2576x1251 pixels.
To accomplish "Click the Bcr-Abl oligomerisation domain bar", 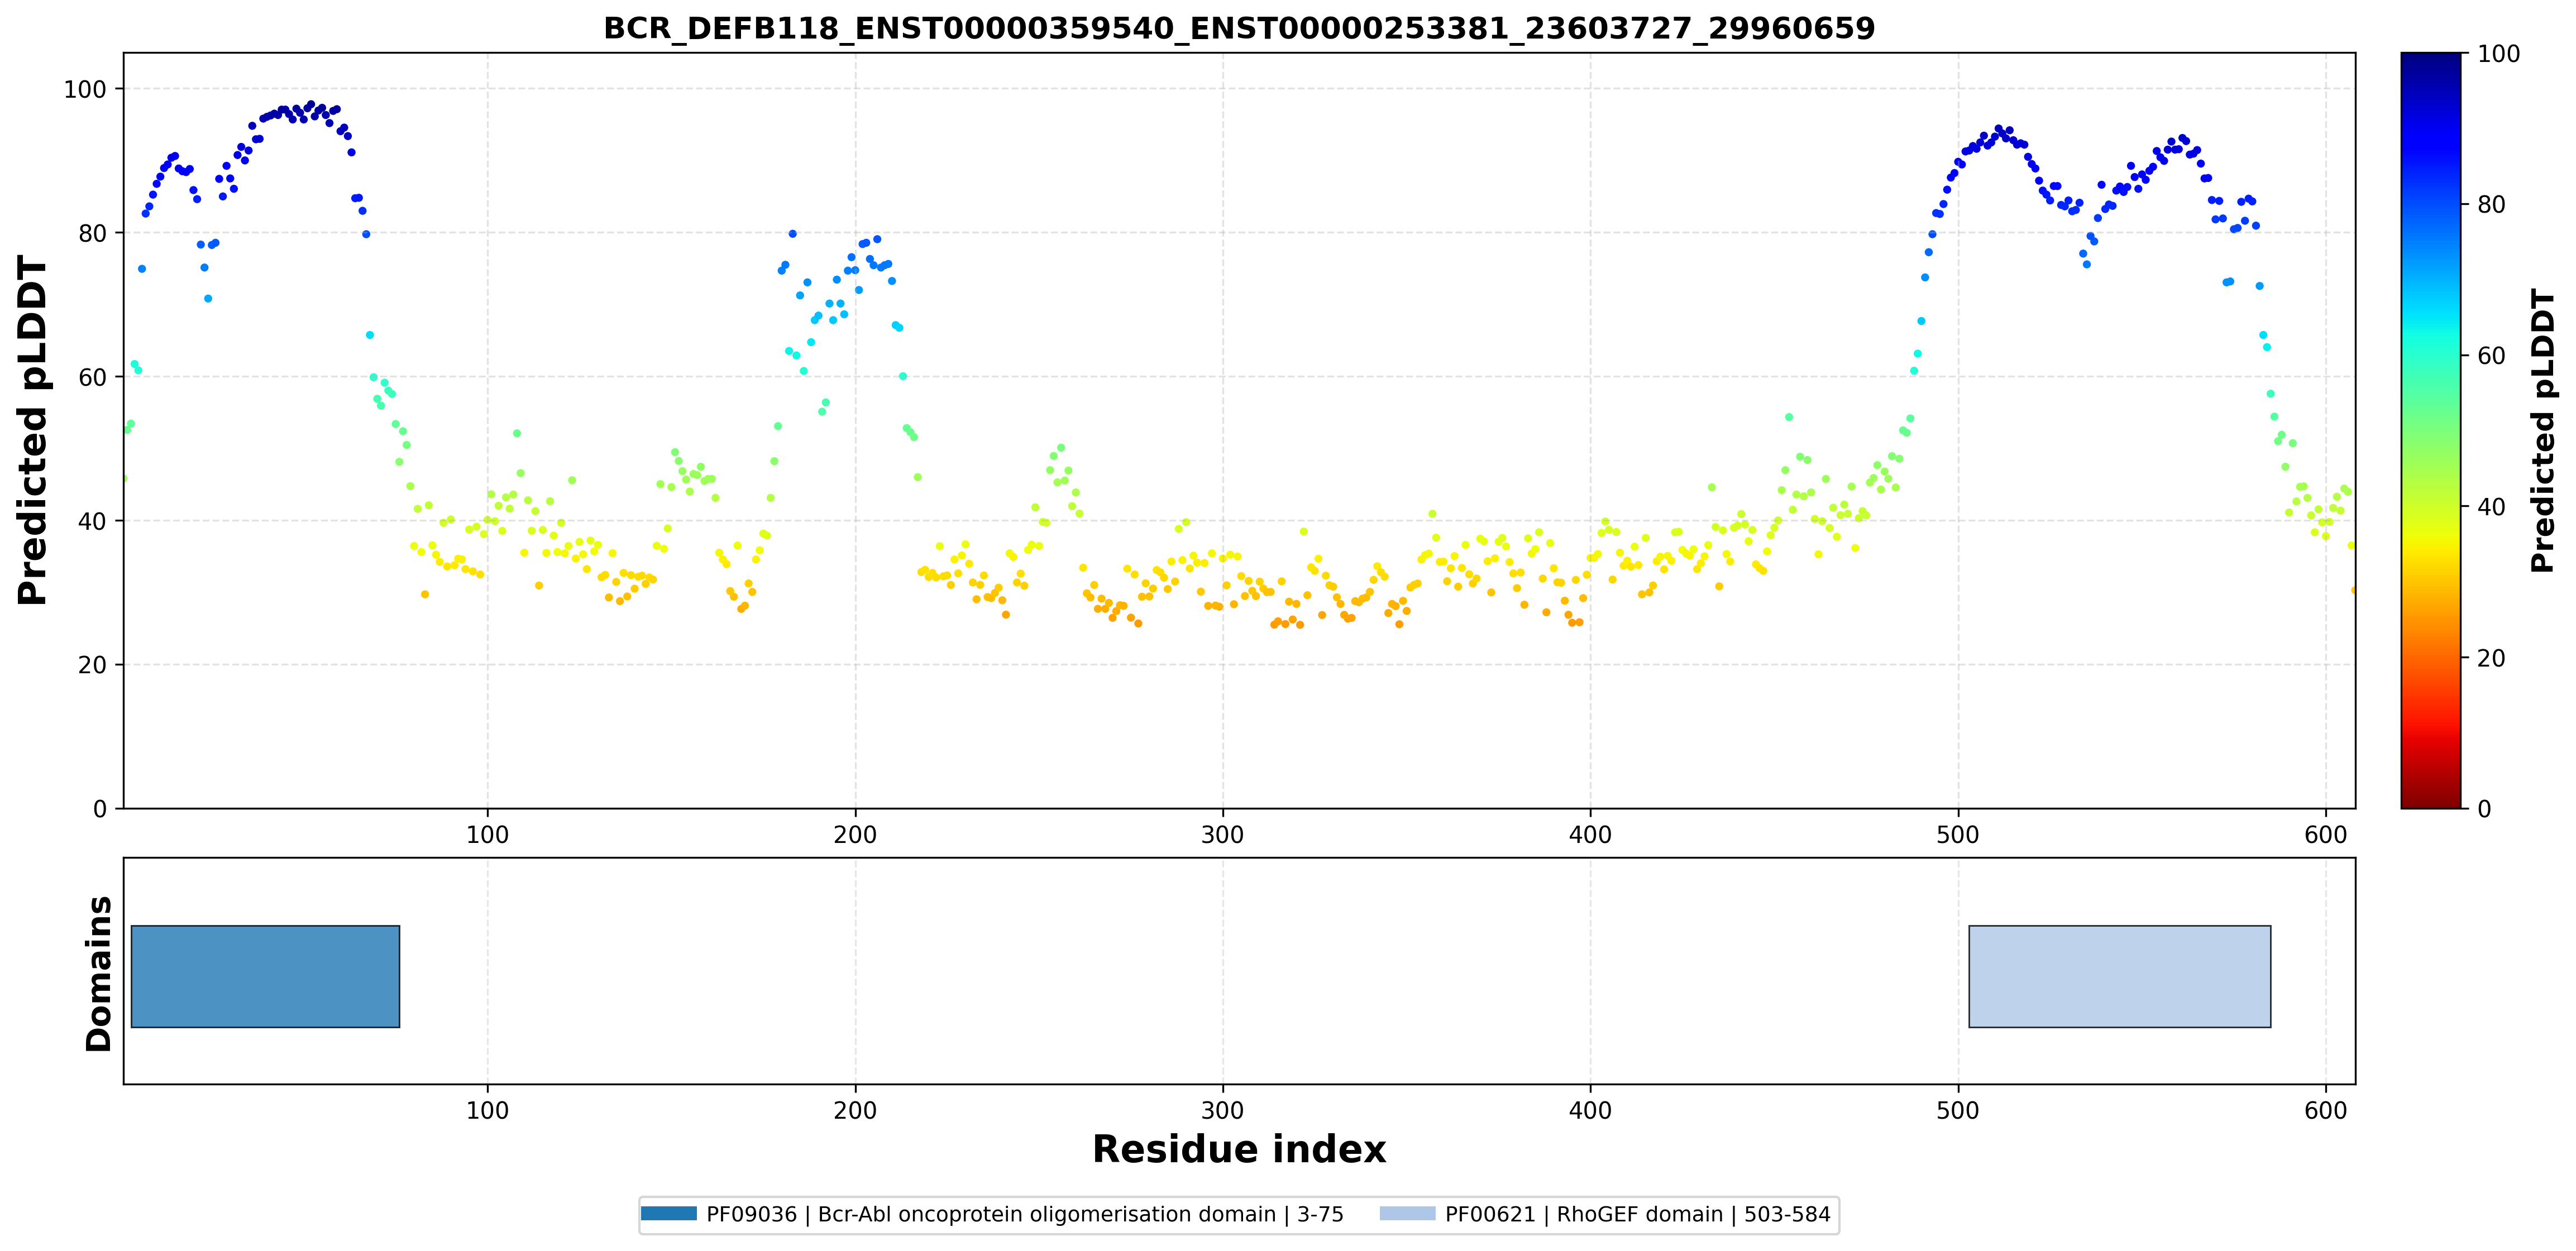I will 265,976.
